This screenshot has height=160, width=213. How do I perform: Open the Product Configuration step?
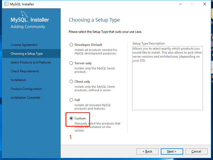tap(26, 89)
